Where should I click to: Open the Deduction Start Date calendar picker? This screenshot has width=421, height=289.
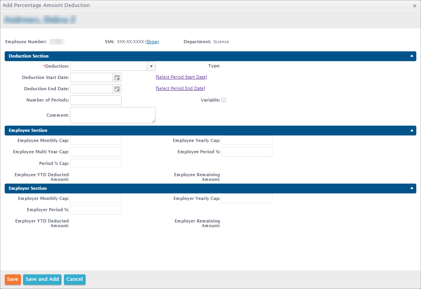coord(117,77)
